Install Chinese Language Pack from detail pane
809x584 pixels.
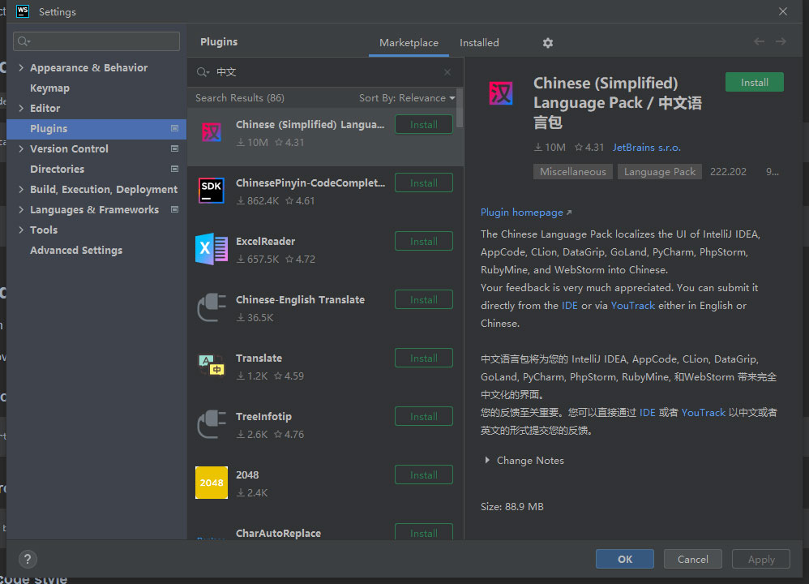coord(755,83)
